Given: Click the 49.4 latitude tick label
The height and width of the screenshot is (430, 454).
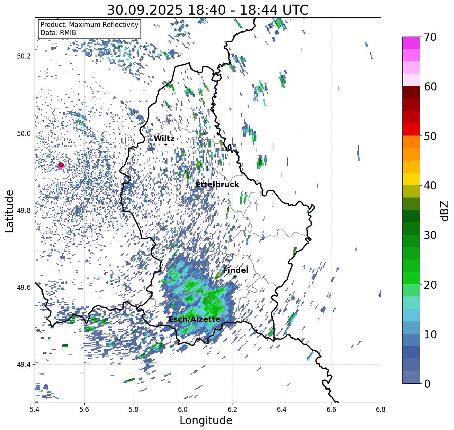Looking at the screenshot, I should point(24,364).
